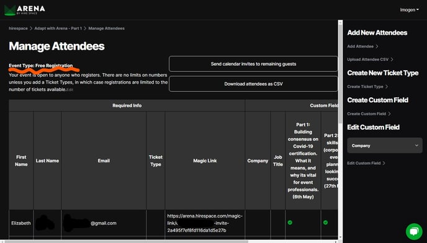Click the Required Info group header
427x243 pixels.
tap(127, 105)
